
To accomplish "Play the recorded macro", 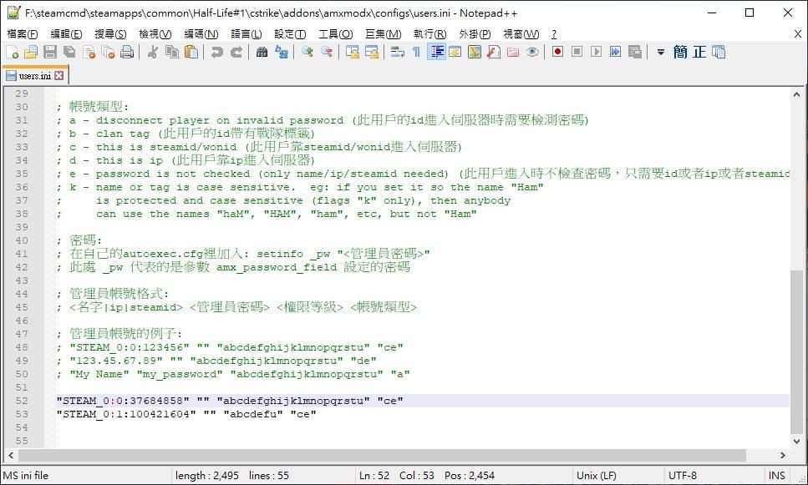I will pos(594,51).
